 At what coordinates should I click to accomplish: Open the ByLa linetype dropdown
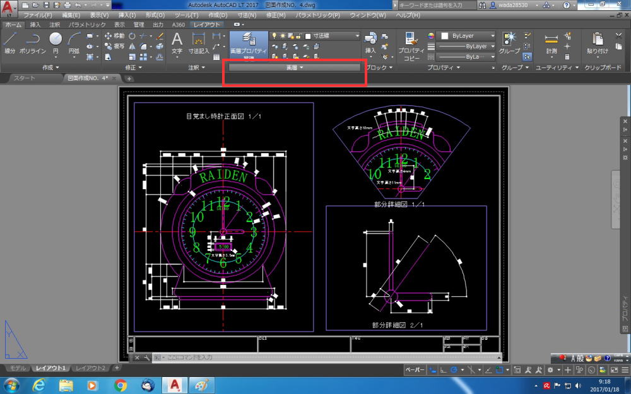pyautogui.click(x=466, y=57)
